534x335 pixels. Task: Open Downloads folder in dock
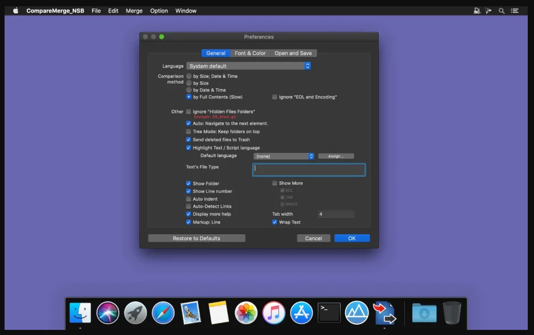pyautogui.click(x=424, y=312)
